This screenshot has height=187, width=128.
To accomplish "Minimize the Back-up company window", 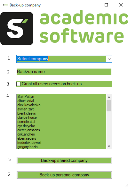I will [x=92, y=5].
